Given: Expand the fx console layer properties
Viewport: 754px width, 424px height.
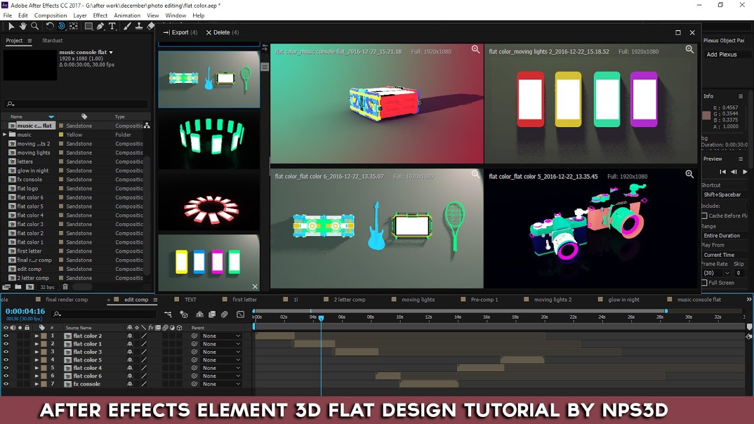Looking at the screenshot, I should point(37,384).
